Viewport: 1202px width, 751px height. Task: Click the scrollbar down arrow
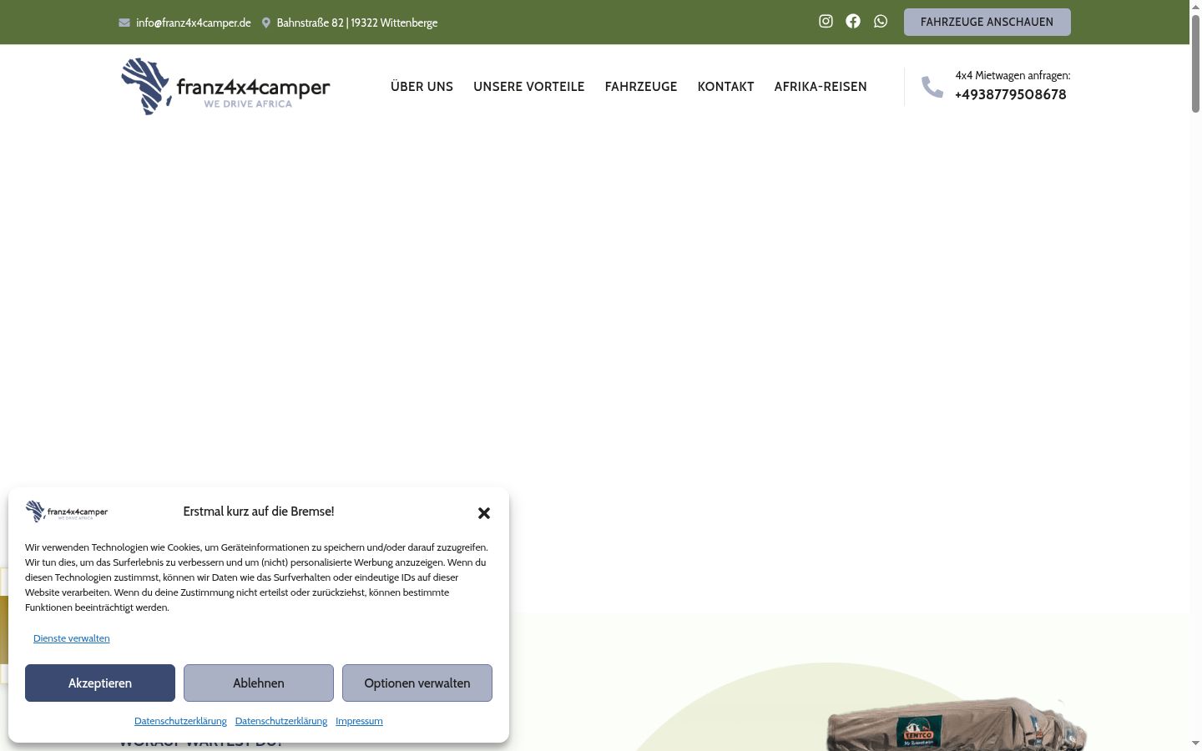(x=1195, y=743)
